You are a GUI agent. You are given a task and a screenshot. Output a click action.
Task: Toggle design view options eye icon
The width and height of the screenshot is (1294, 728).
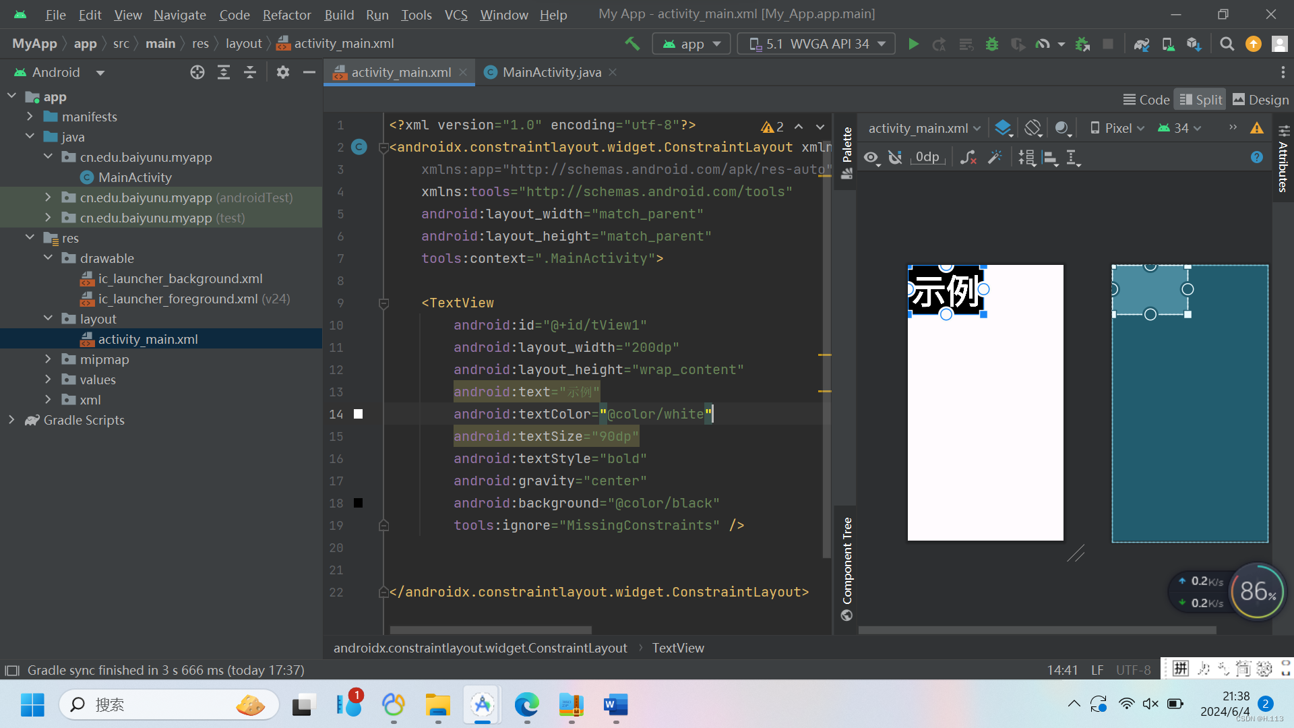pyautogui.click(x=871, y=157)
